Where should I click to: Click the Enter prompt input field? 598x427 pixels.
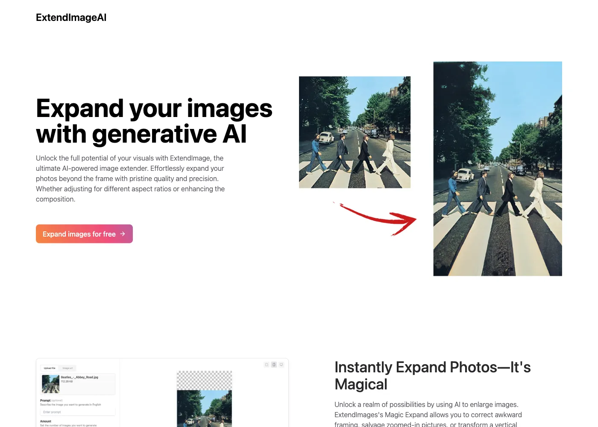pyautogui.click(x=78, y=412)
